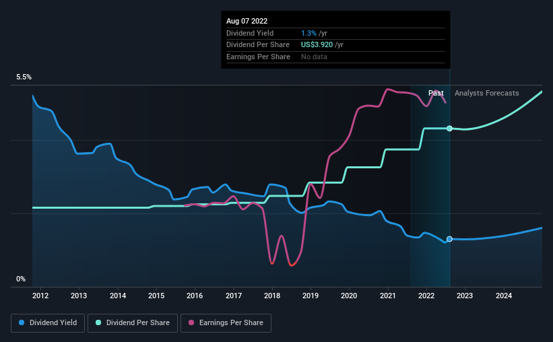The image size is (553, 342).
Task: Click the Analysts Forecasts label
Action: pyautogui.click(x=486, y=93)
